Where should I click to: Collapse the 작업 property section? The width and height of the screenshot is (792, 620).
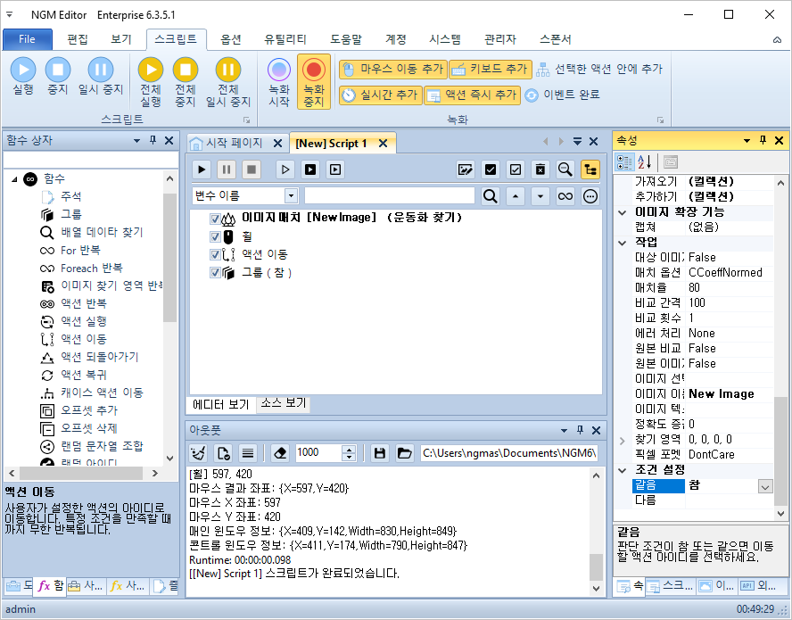[x=623, y=243]
